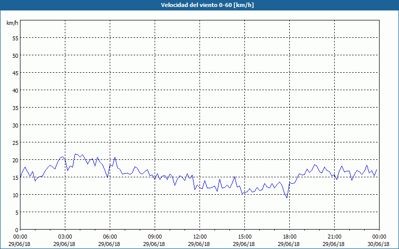Click the '30/06/18' date label

pyautogui.click(x=379, y=244)
